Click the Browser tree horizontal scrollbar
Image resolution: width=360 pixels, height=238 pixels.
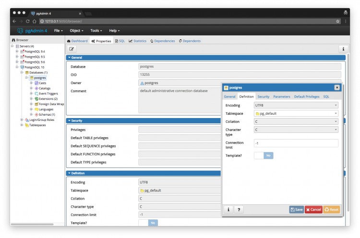[32, 224]
